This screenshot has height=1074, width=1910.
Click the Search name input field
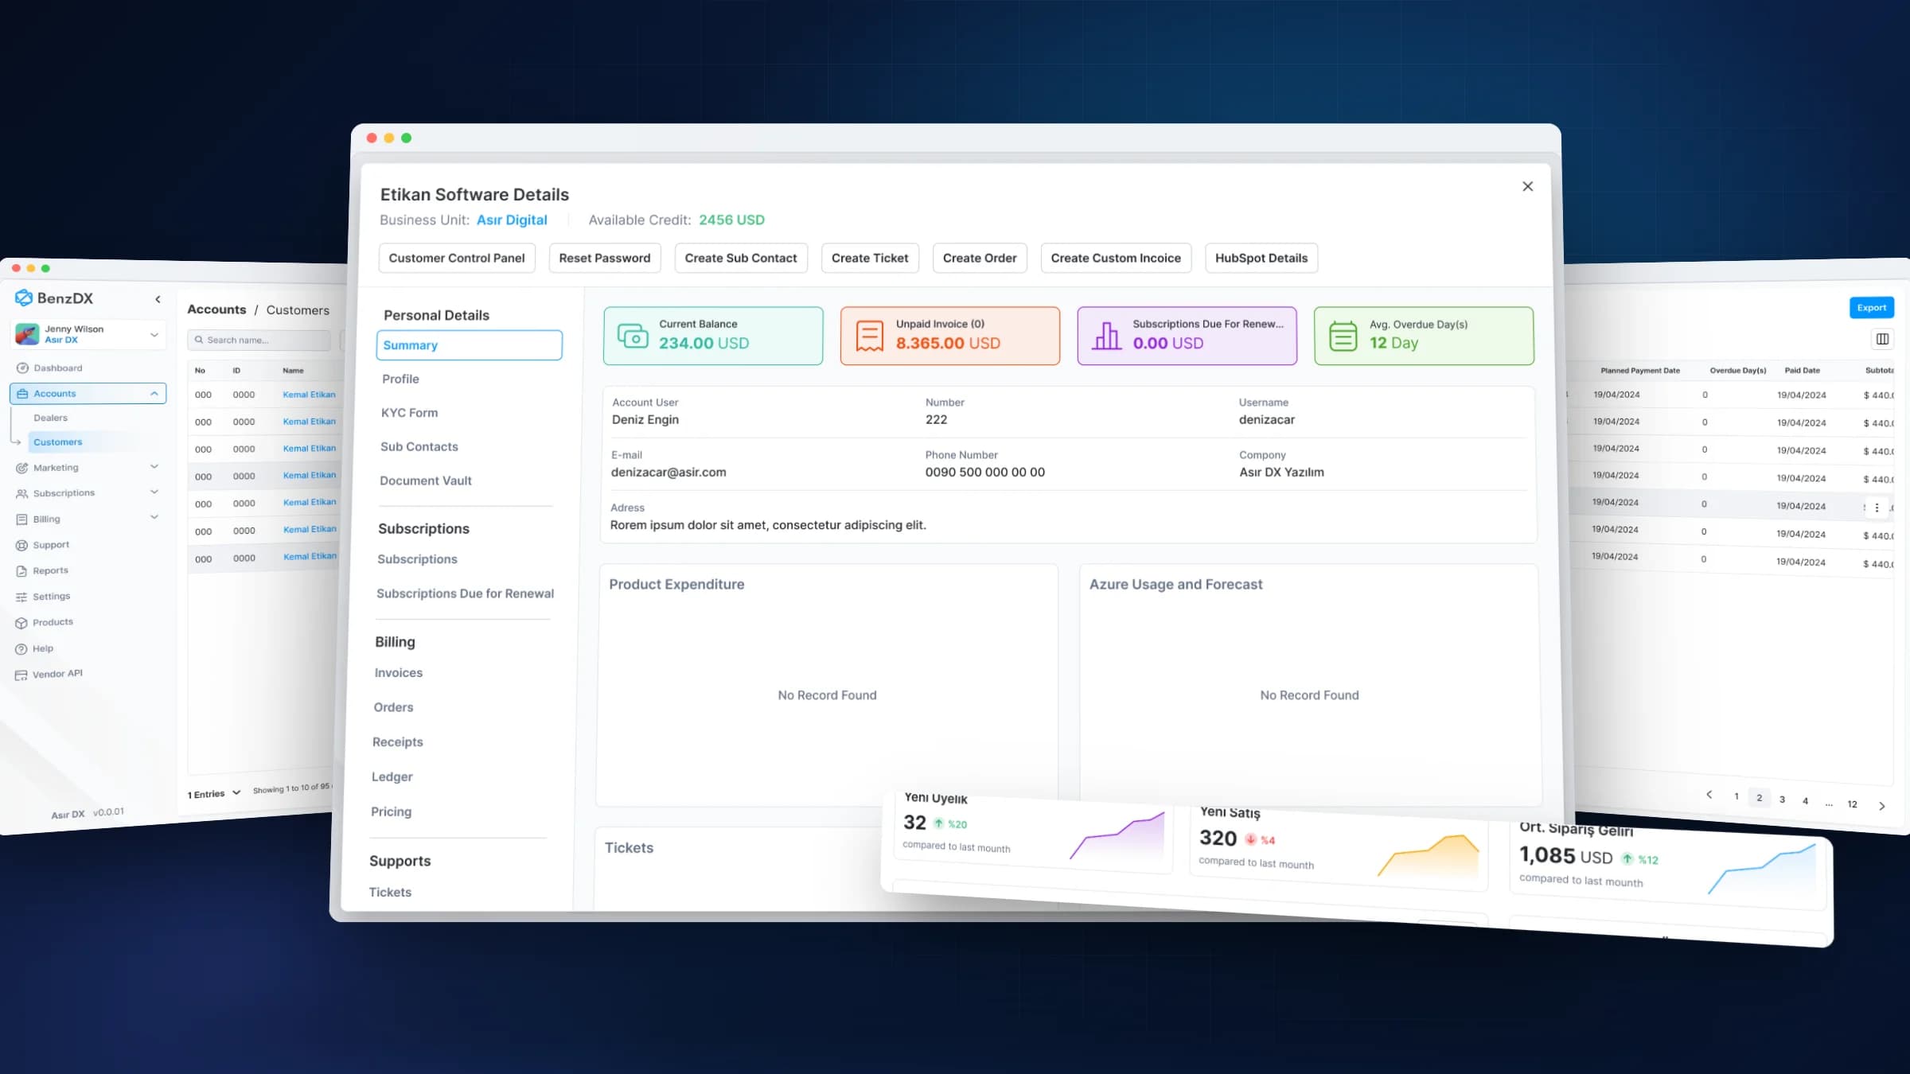[x=259, y=340]
